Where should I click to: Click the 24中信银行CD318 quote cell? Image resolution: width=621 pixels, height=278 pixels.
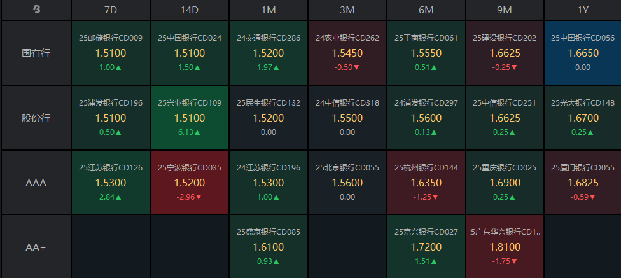(x=347, y=118)
